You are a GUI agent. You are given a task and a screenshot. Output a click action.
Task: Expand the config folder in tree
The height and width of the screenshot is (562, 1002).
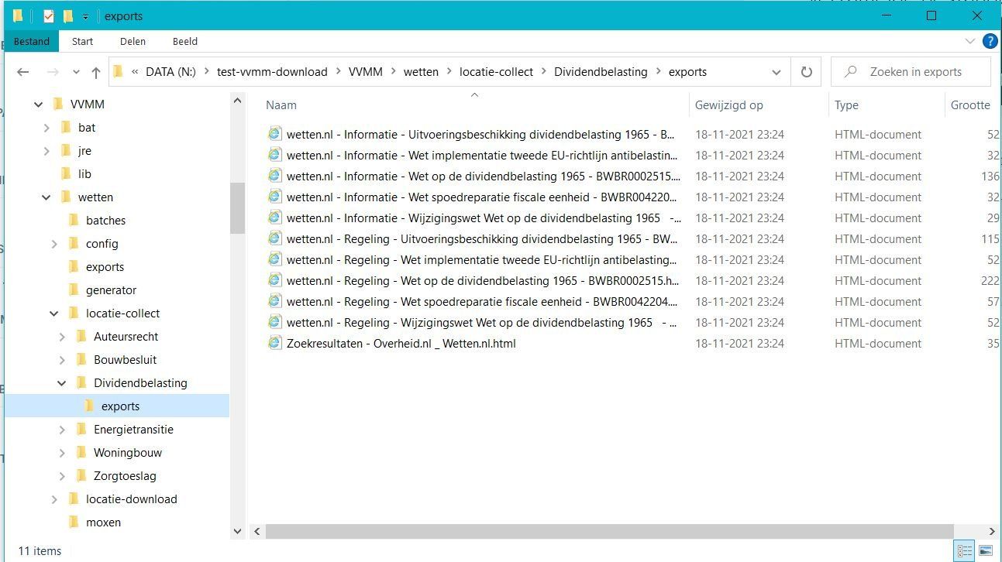(x=54, y=244)
